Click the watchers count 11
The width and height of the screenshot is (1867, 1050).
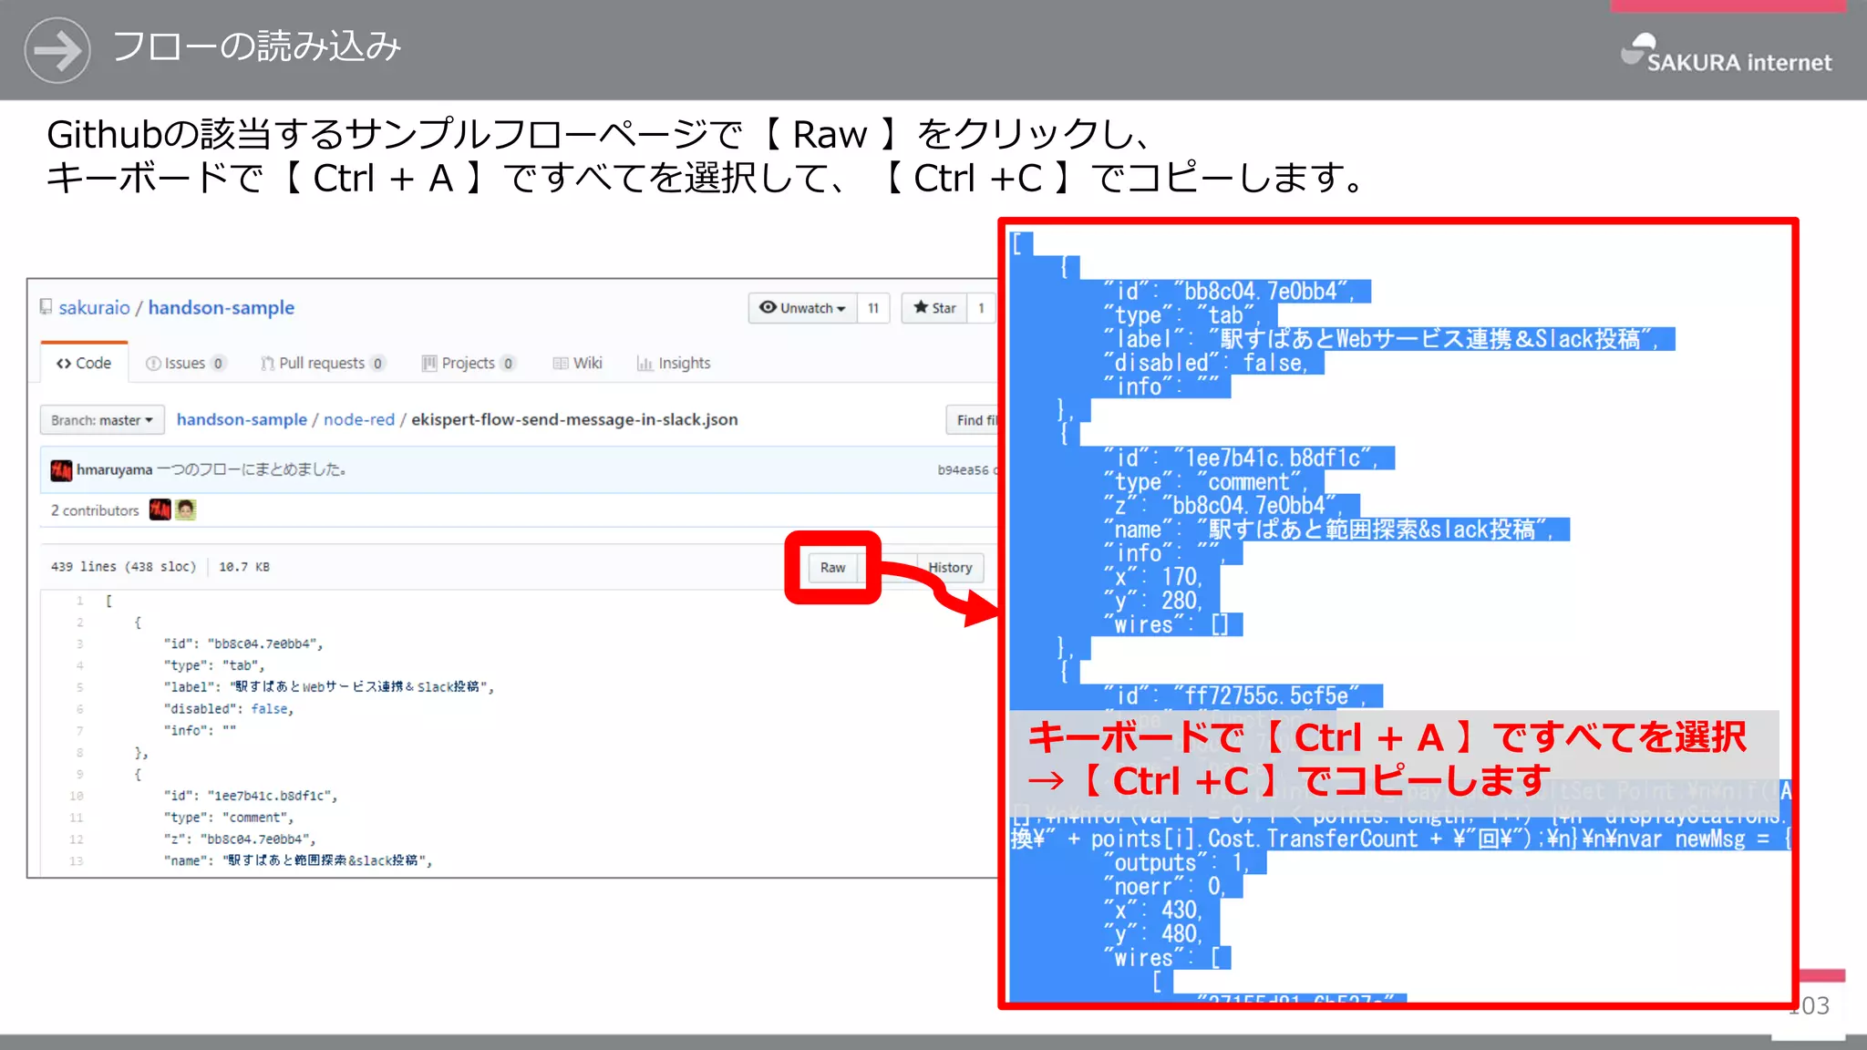(x=873, y=308)
